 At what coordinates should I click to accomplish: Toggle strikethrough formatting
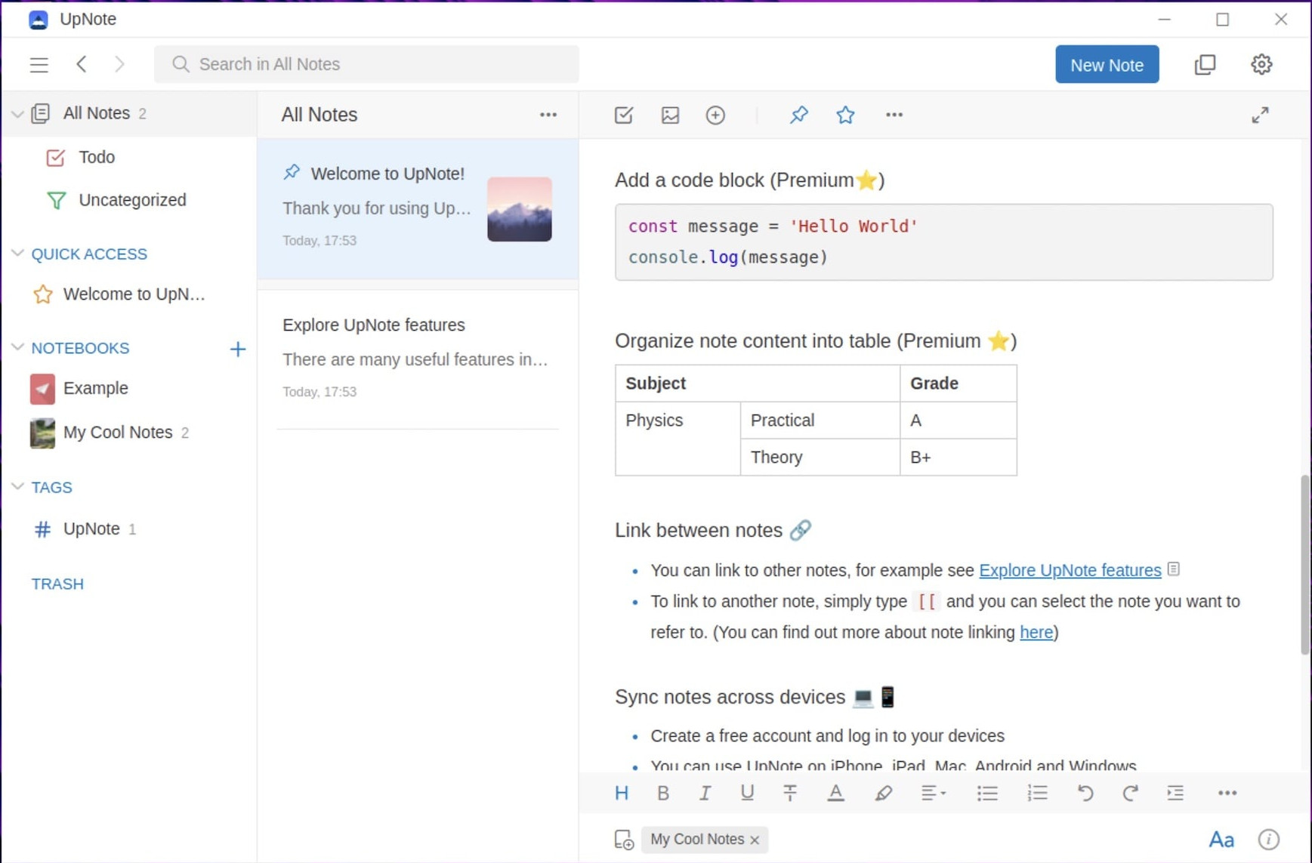(x=790, y=793)
